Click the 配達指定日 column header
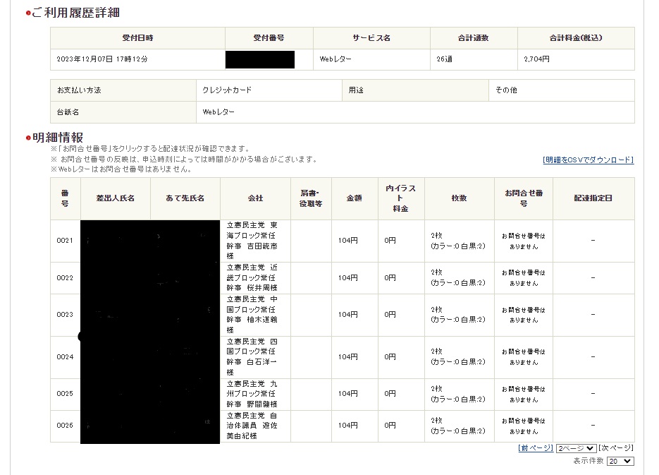Viewport: 659px width, 475px height. coord(593,198)
